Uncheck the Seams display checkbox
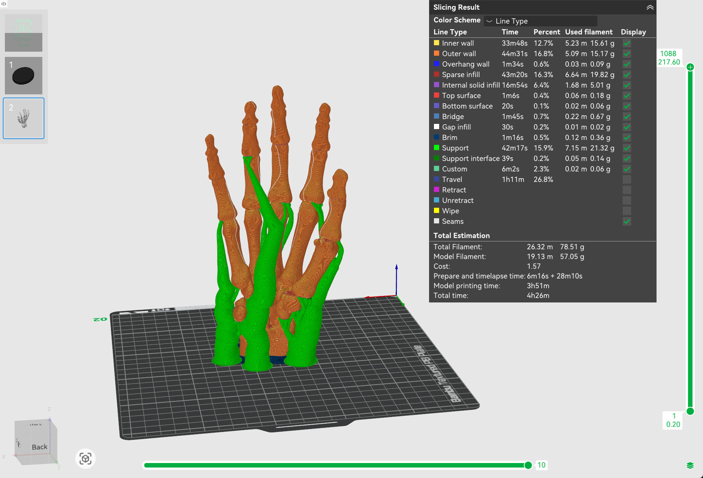The width and height of the screenshot is (703, 478). pyautogui.click(x=627, y=222)
